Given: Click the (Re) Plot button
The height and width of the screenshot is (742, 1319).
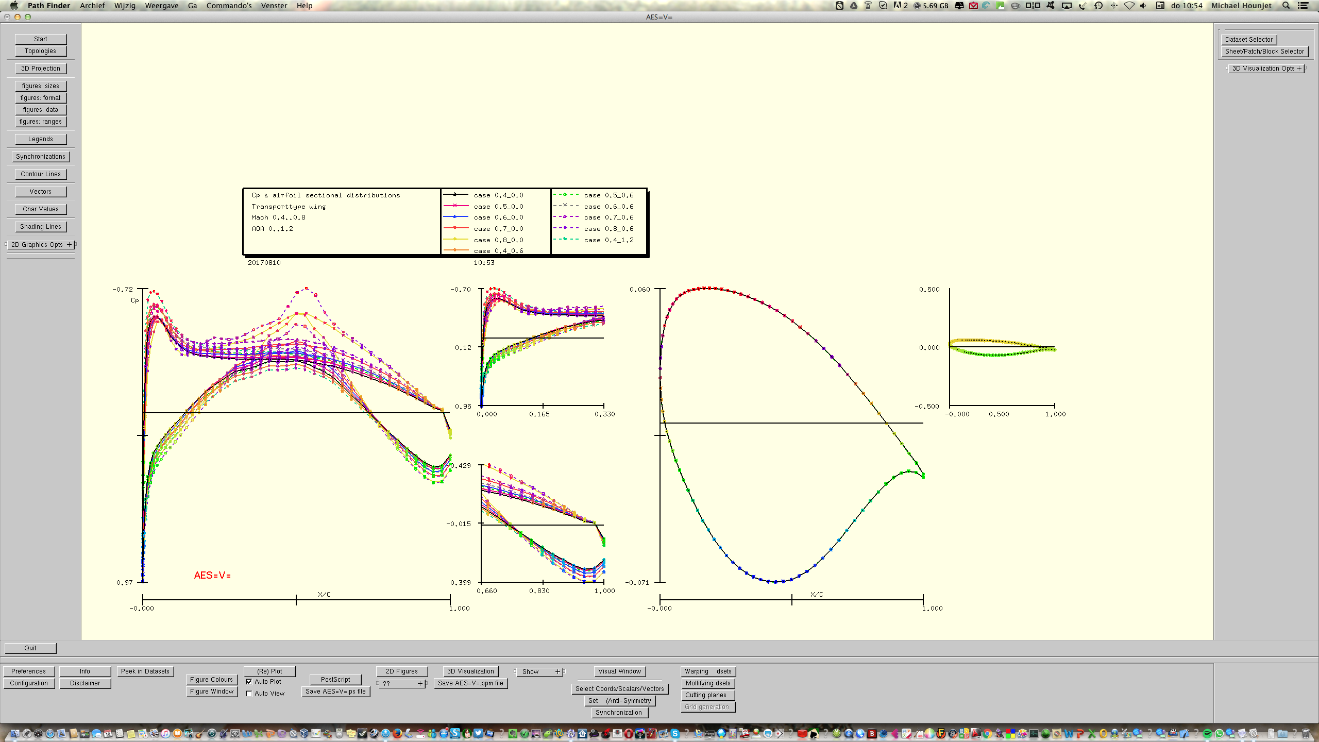Looking at the screenshot, I should pyautogui.click(x=269, y=671).
